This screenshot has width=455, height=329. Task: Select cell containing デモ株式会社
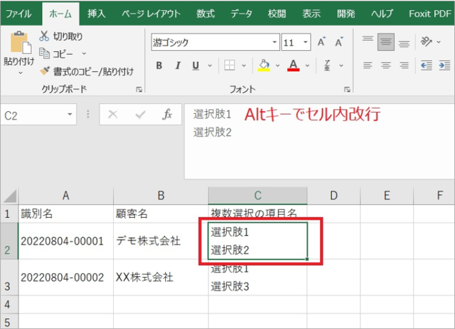click(161, 241)
